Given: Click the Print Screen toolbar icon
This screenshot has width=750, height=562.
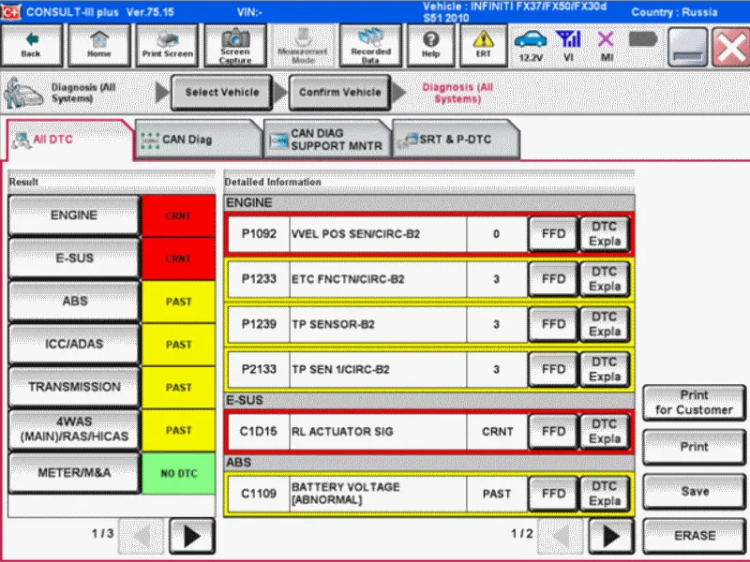Looking at the screenshot, I should (167, 45).
